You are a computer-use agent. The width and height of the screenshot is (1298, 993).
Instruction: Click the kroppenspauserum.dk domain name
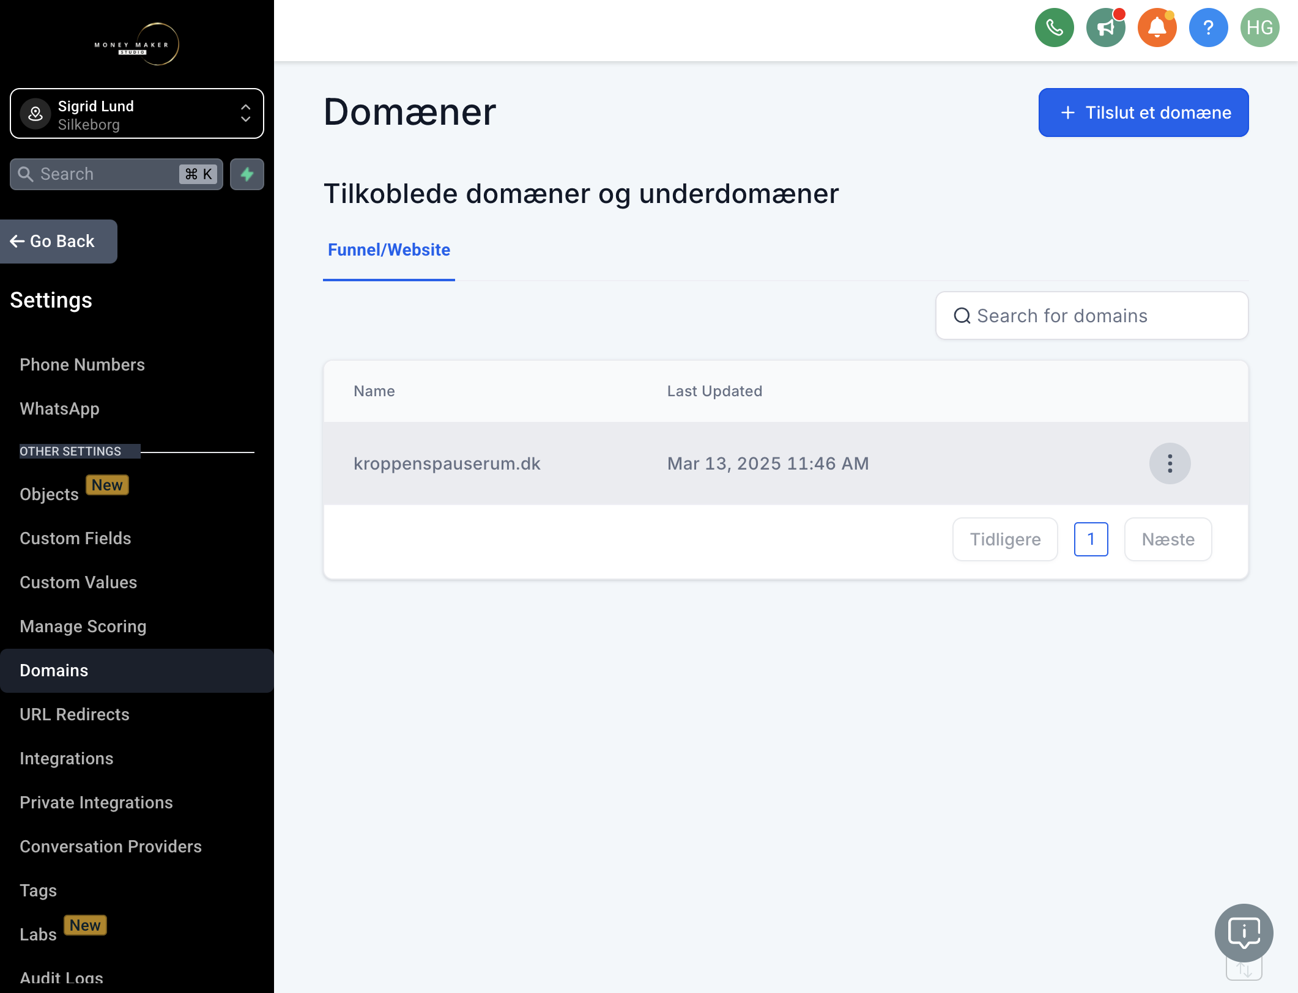pyautogui.click(x=447, y=464)
